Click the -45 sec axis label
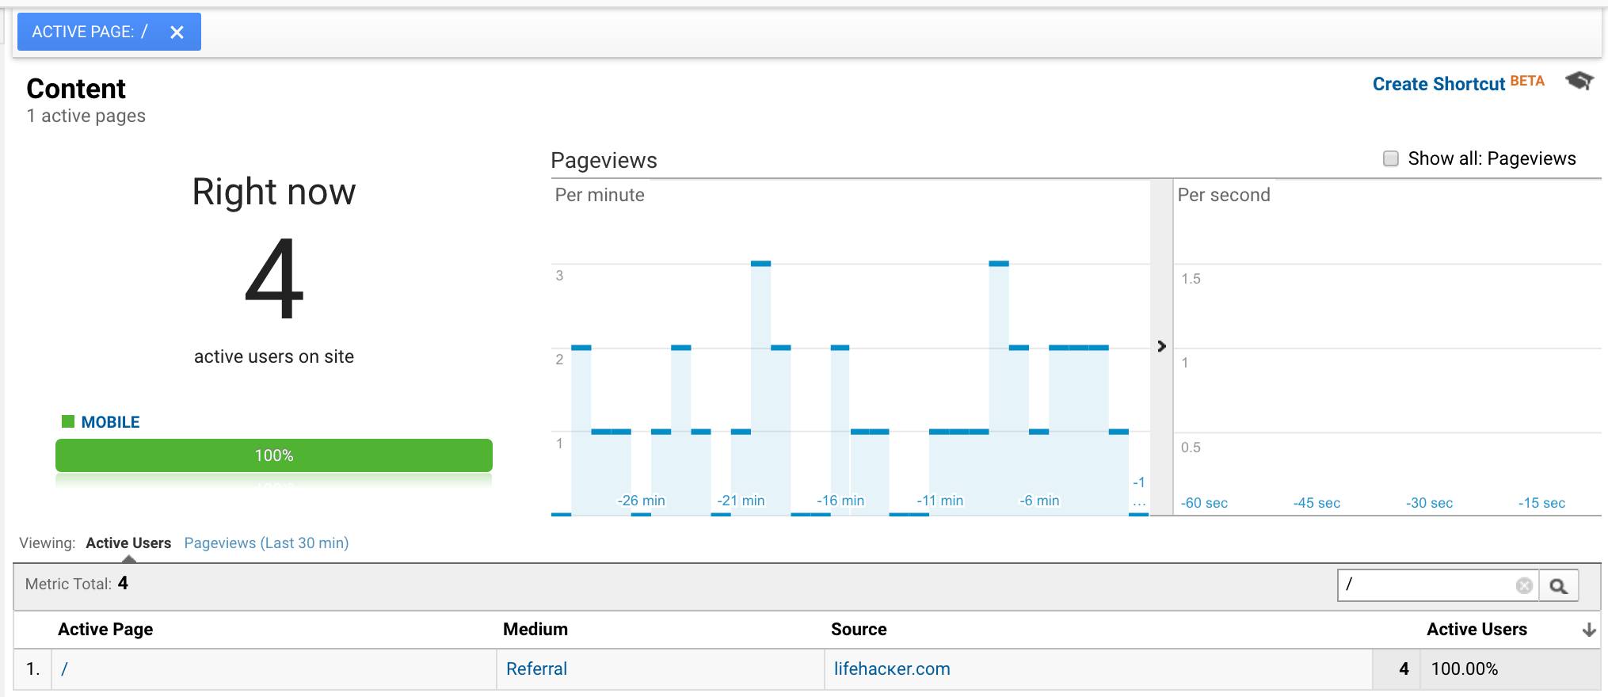1608x697 pixels. pos(1317,503)
